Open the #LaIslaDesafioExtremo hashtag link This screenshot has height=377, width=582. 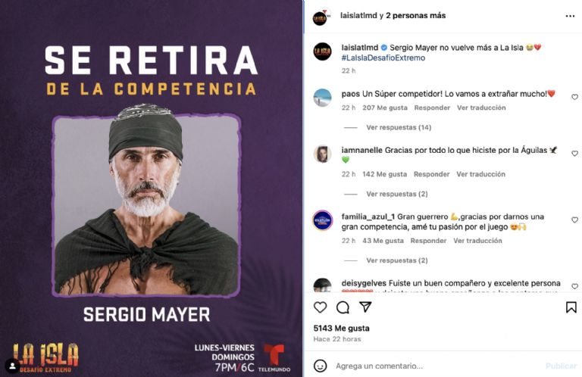click(x=383, y=58)
